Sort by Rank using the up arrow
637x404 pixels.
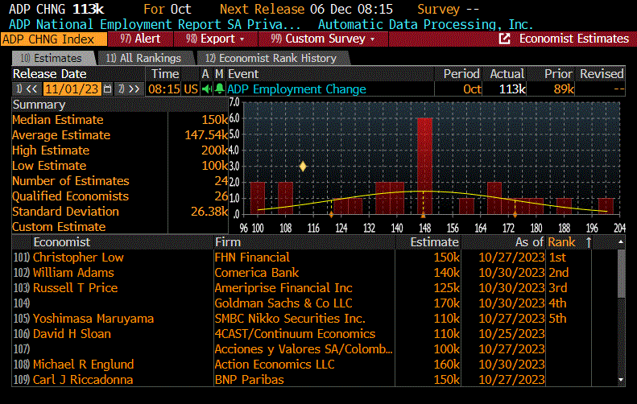click(588, 242)
